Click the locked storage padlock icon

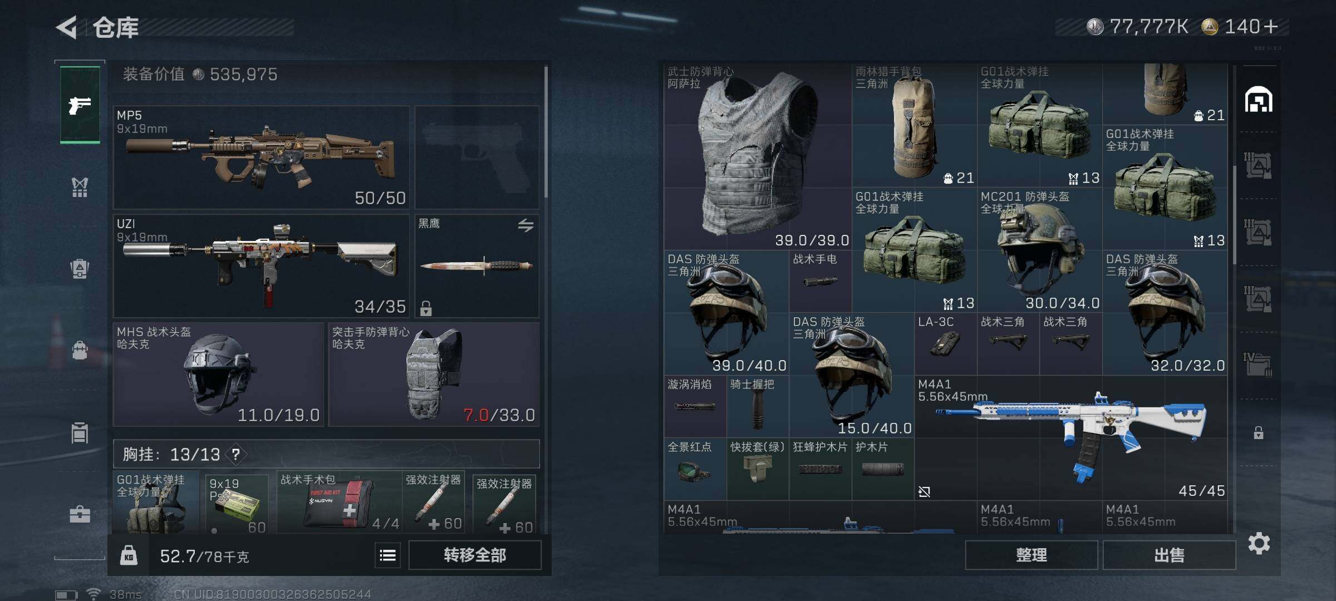(1258, 432)
